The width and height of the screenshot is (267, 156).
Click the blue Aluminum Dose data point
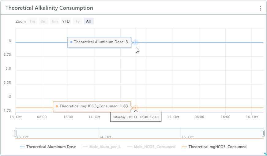(136, 42)
